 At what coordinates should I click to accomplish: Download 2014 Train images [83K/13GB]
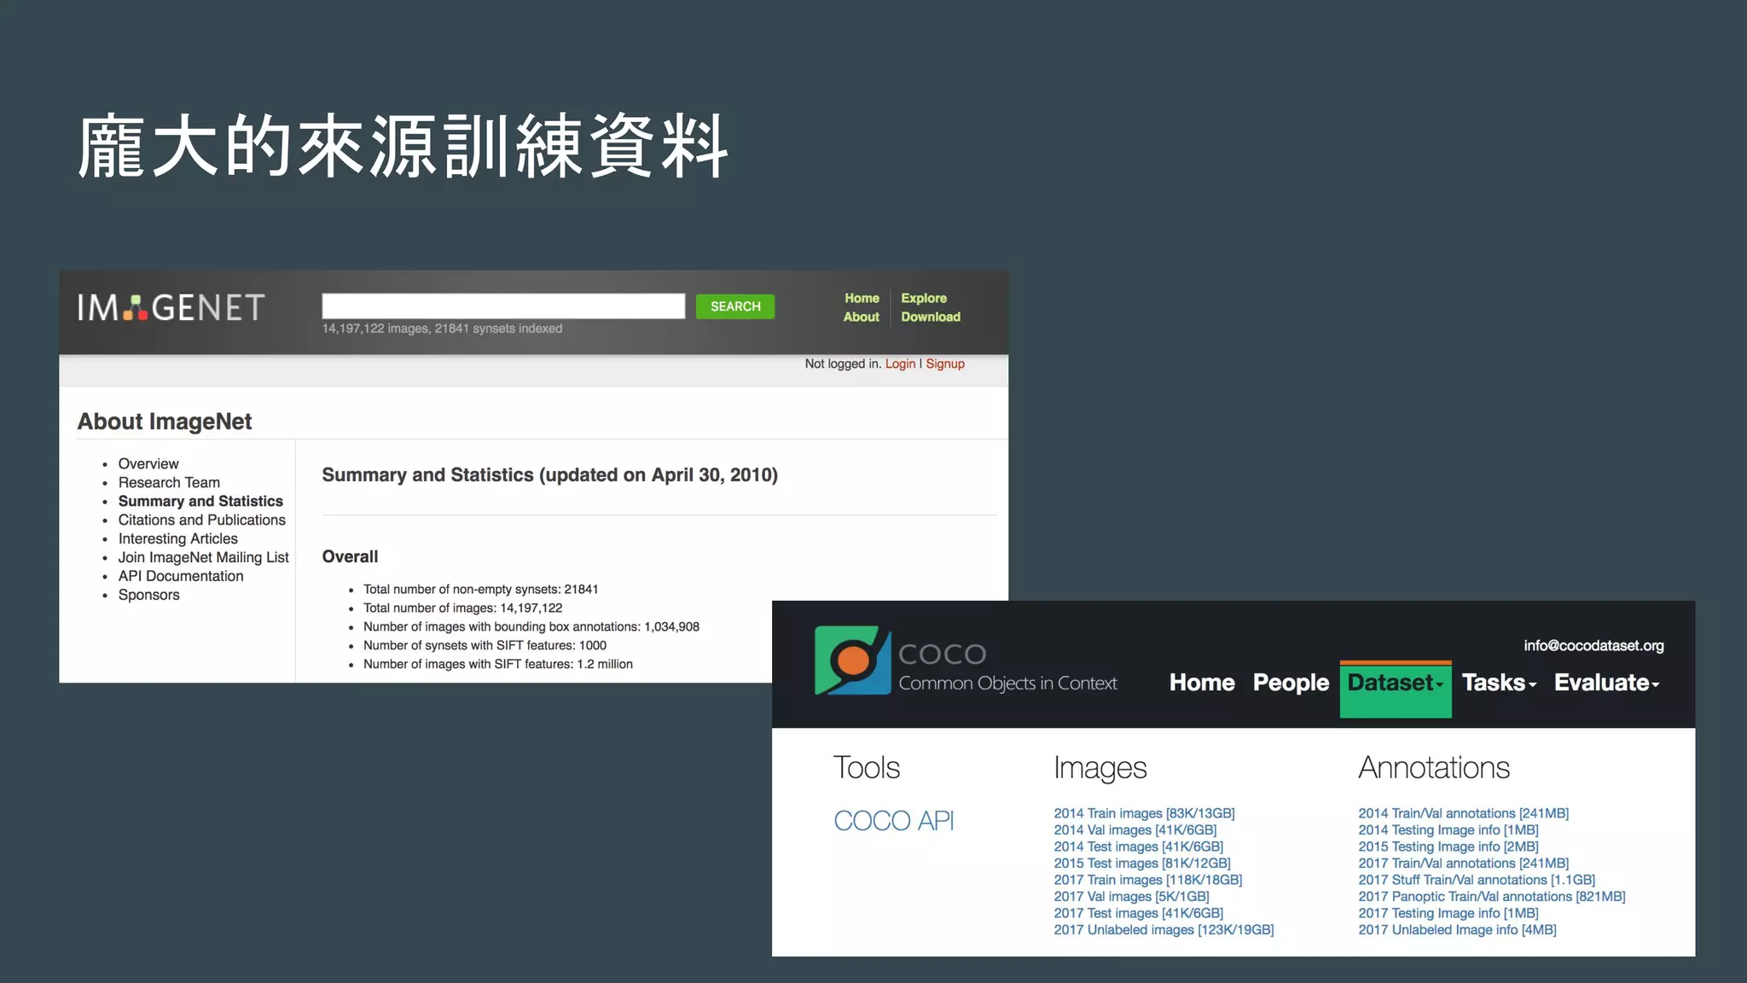pos(1144,813)
